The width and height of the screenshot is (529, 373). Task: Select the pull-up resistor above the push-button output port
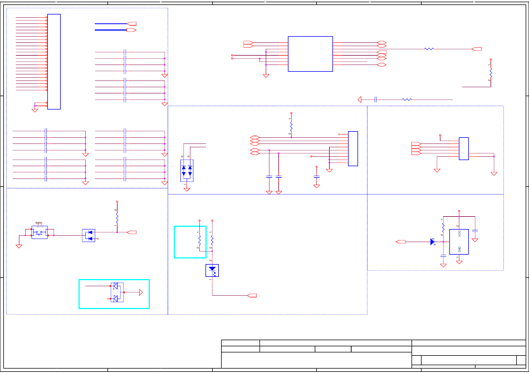[x=117, y=218]
